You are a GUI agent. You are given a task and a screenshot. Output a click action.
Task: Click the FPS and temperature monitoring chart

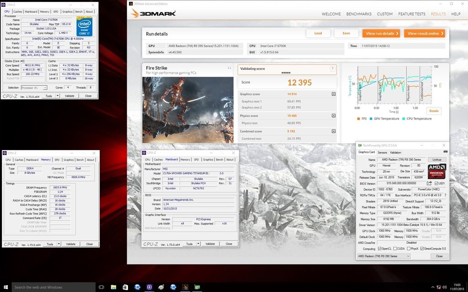[x=394, y=84]
